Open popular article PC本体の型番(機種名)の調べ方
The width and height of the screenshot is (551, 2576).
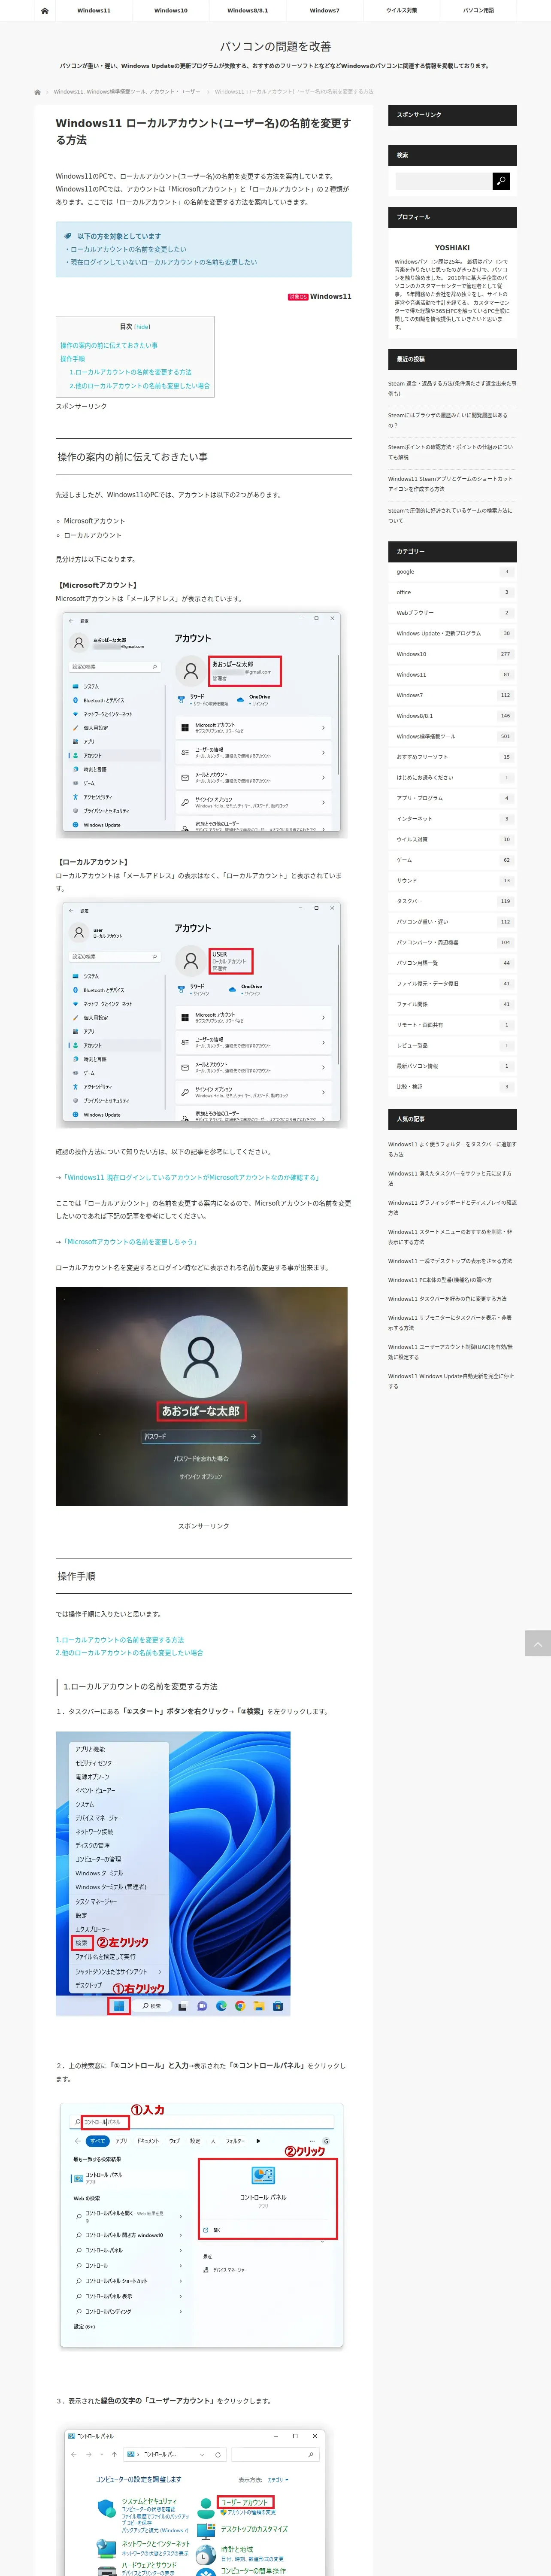(x=440, y=1280)
